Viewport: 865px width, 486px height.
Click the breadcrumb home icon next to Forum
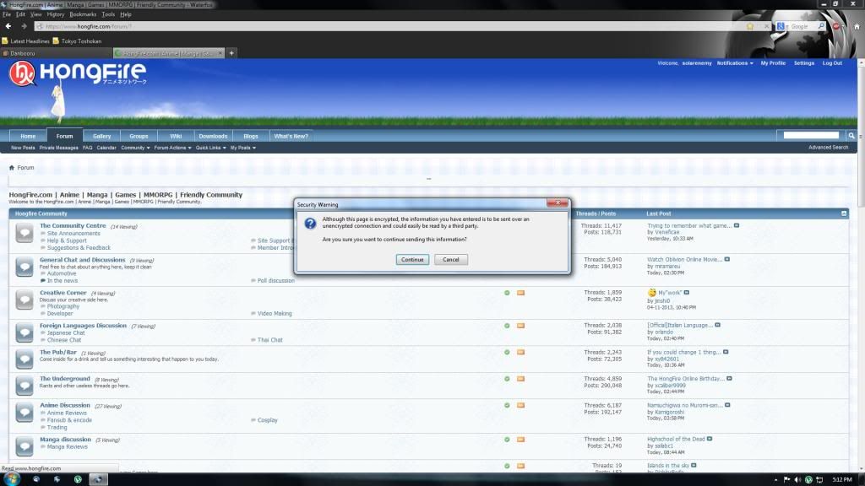(x=12, y=168)
